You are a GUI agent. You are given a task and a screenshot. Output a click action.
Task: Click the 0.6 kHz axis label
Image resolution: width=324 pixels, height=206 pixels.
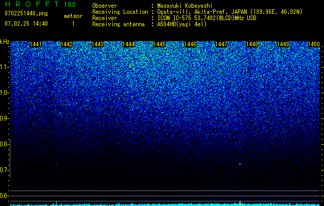click(4, 196)
